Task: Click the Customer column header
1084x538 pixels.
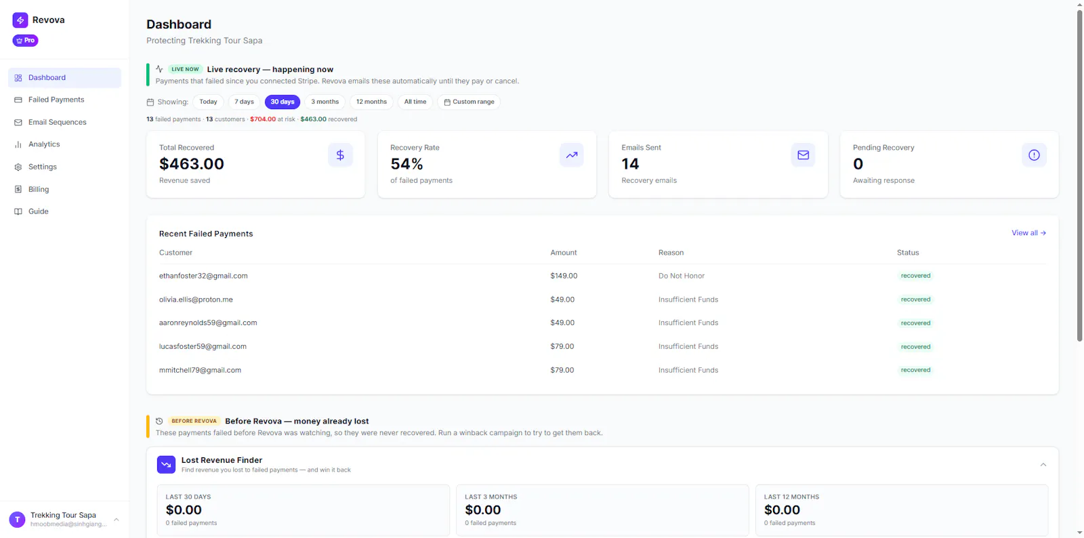Action: 175,253
